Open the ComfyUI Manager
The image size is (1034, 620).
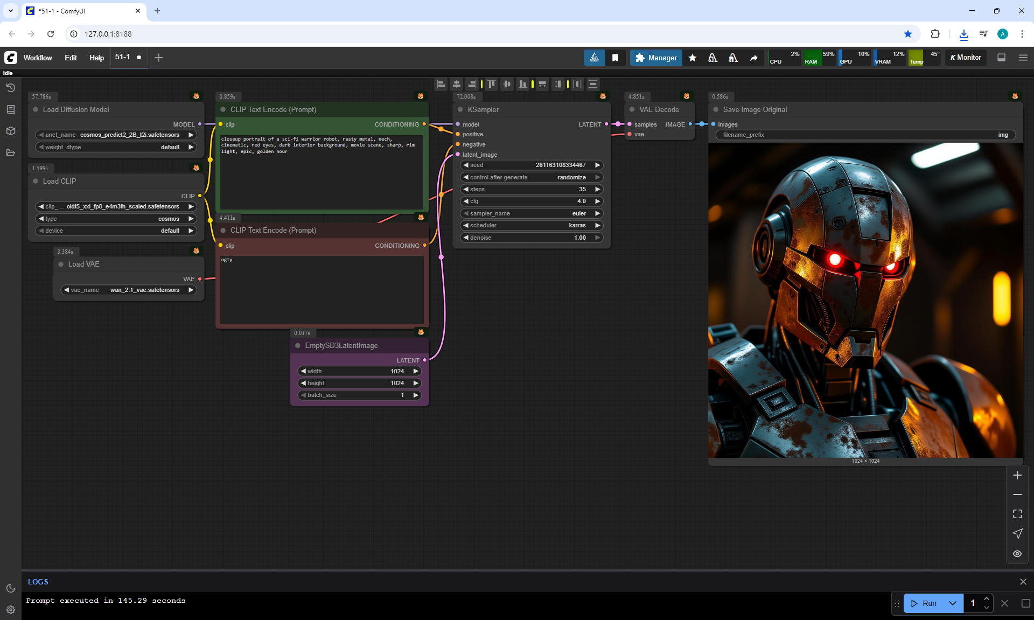[656, 58]
